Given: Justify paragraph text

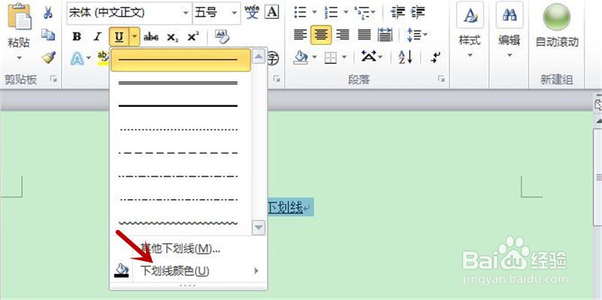Looking at the screenshot, I should pyautogui.click(x=364, y=35).
